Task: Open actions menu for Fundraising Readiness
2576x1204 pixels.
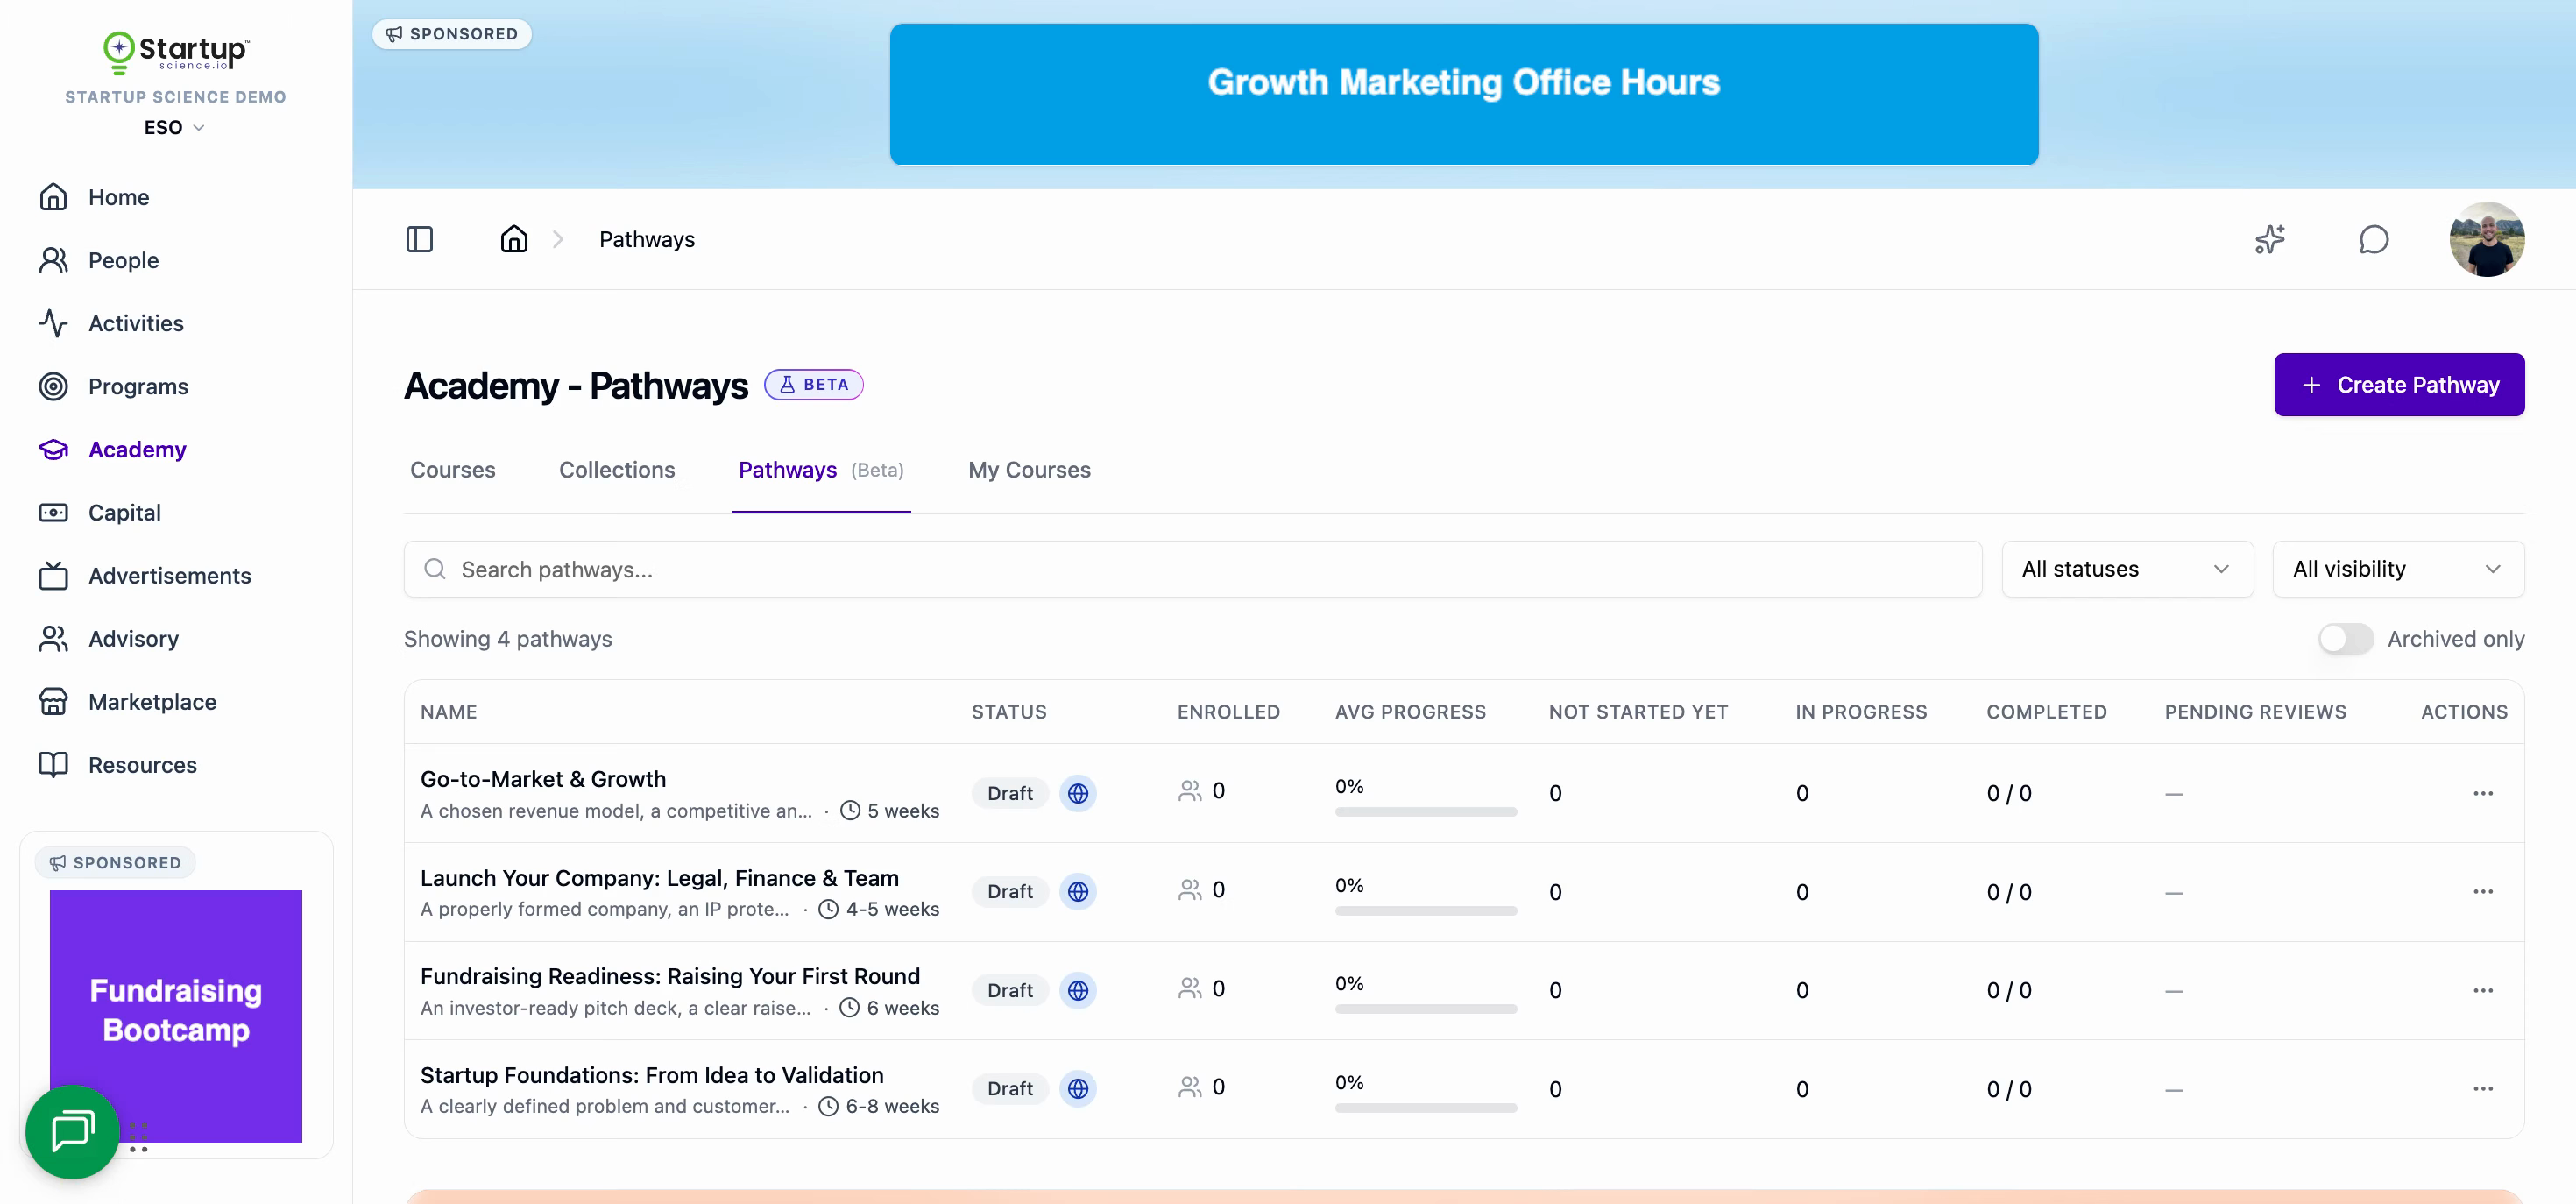Action: point(2483,990)
